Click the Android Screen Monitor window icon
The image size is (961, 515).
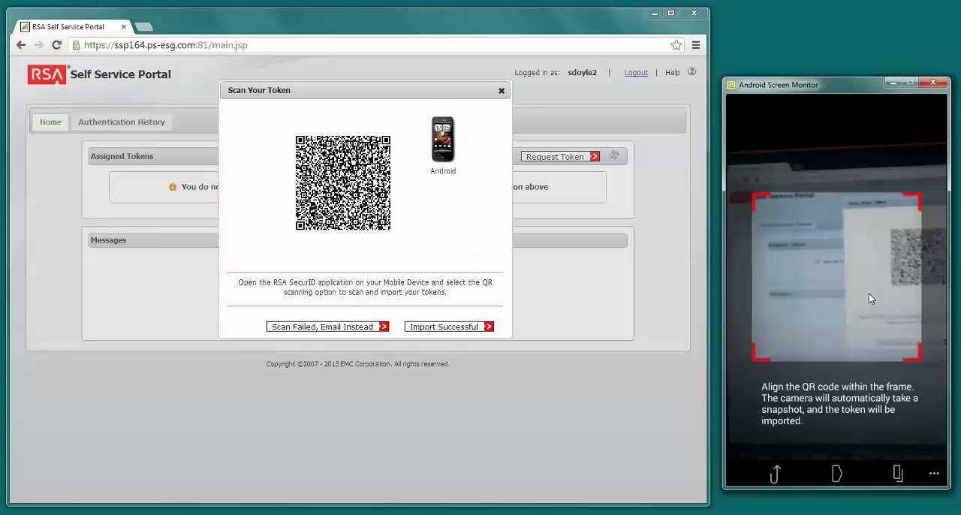[731, 85]
